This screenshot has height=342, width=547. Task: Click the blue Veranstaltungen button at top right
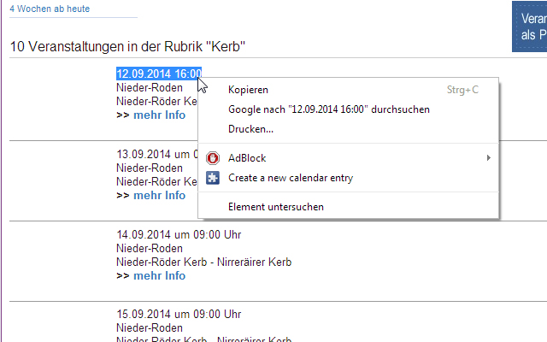(529, 27)
